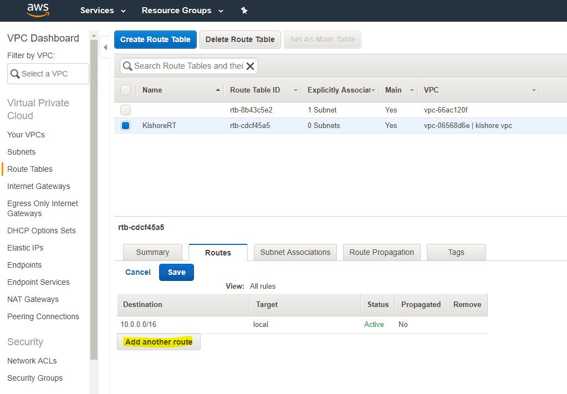Click the AWS logo home icon
The width and height of the screenshot is (567, 394).
(x=37, y=10)
